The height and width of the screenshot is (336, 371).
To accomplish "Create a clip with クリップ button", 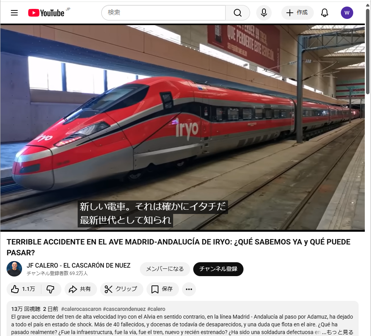I will click(x=121, y=289).
